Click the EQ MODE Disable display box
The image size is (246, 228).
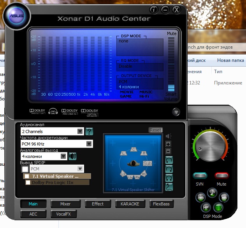[x=140, y=67]
